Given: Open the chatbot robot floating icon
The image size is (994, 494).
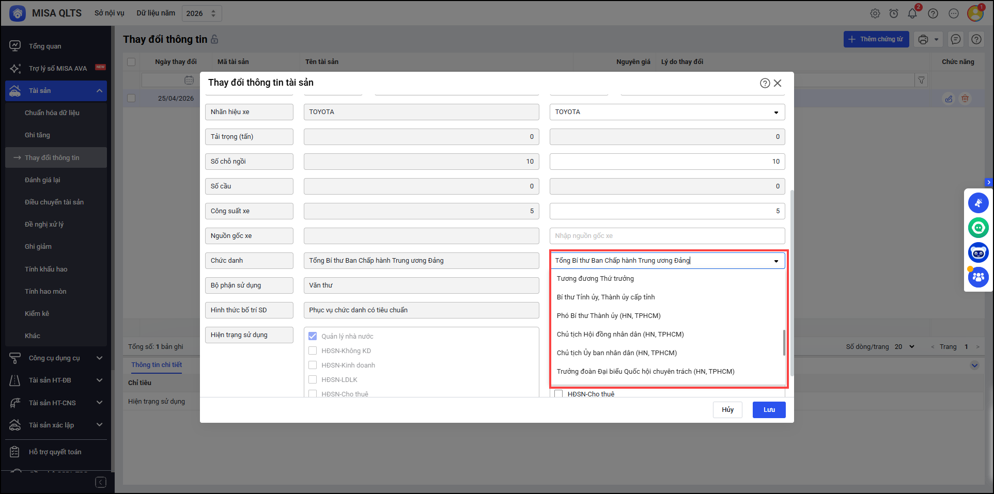Looking at the screenshot, I should tap(978, 252).
